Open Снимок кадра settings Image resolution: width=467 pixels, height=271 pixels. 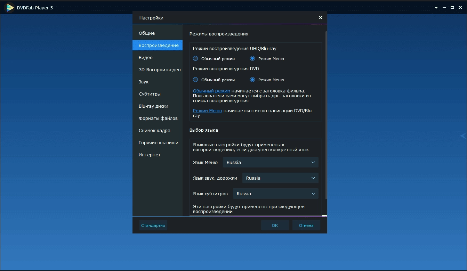(x=158, y=130)
